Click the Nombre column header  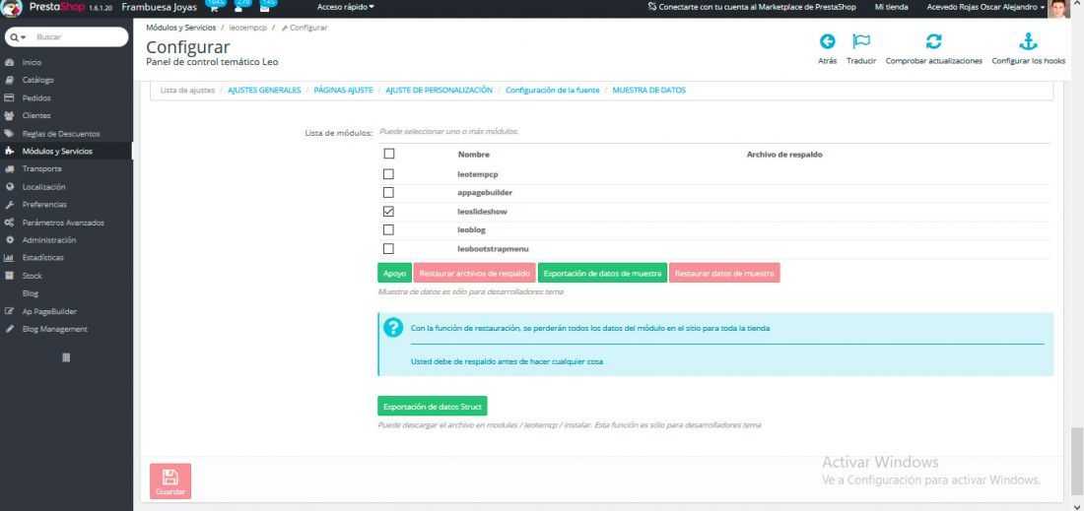tap(474, 155)
